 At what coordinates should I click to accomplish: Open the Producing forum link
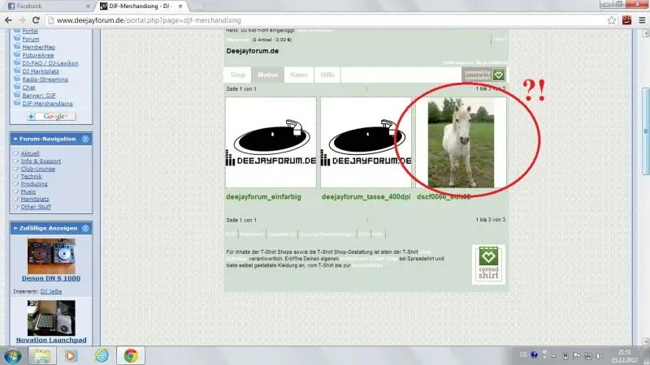34,184
